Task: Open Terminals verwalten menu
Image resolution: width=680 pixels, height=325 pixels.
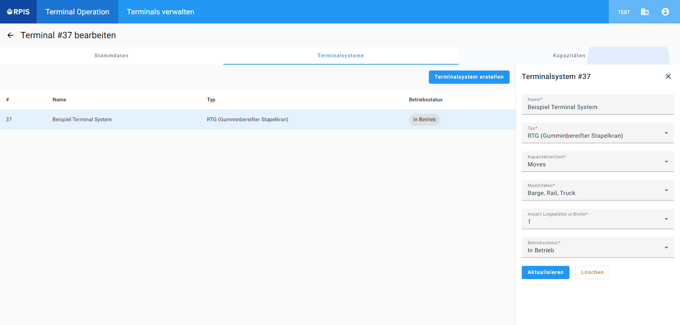Action: pyautogui.click(x=160, y=12)
